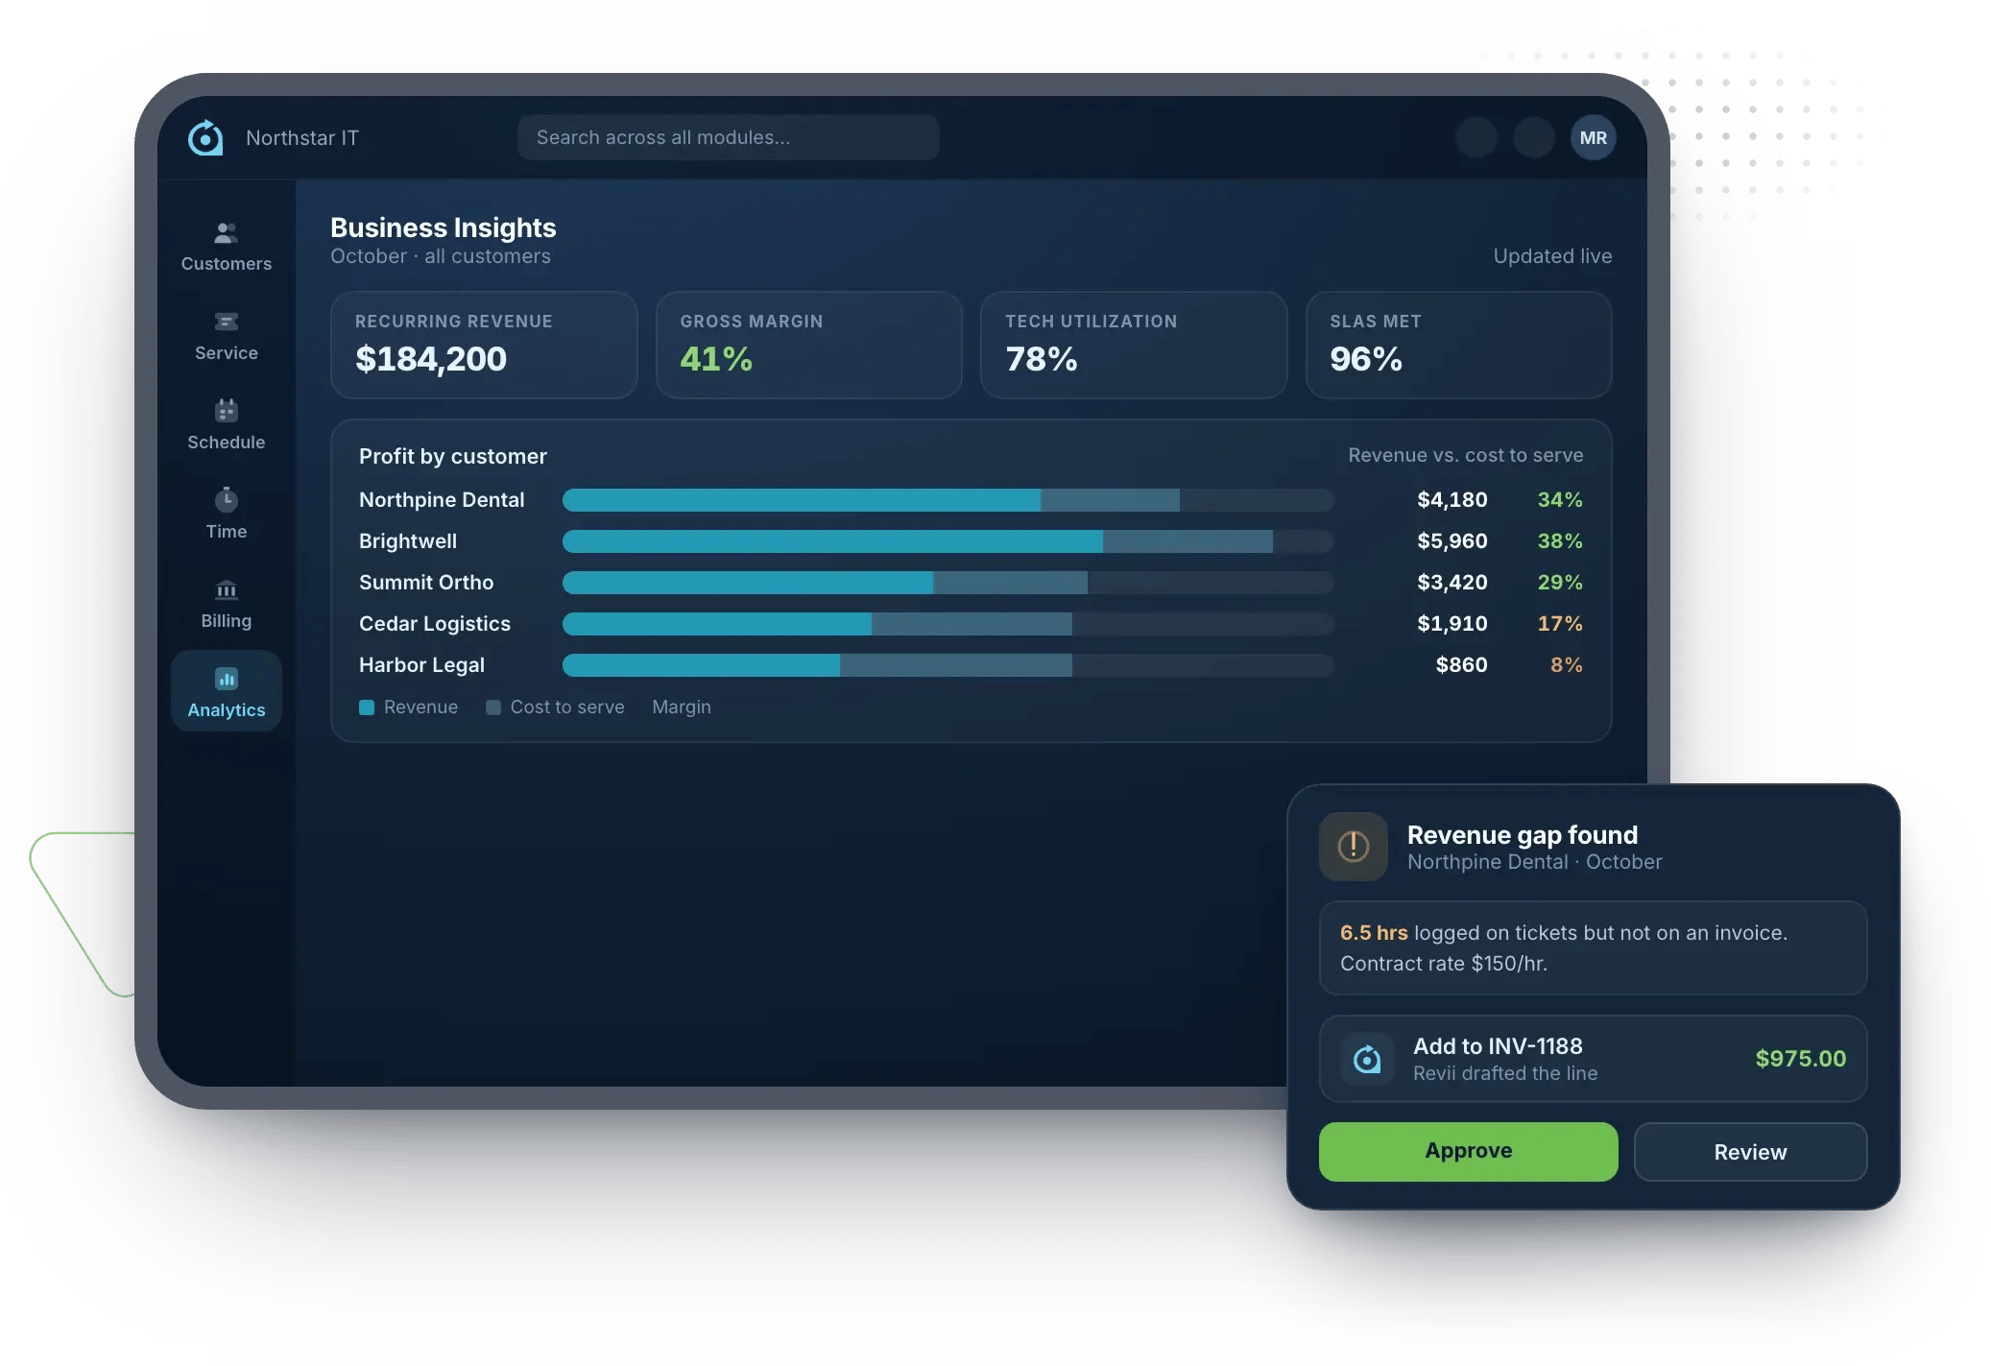Click the Margin legend label
The height and width of the screenshot is (1366, 1991).
click(x=682, y=707)
